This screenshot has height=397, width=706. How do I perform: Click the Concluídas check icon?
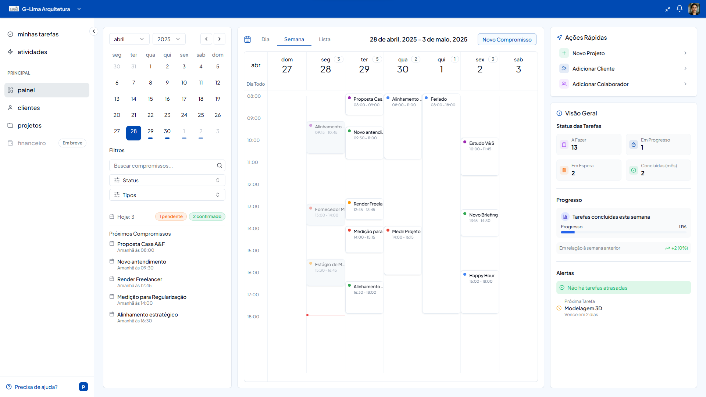coord(633,170)
